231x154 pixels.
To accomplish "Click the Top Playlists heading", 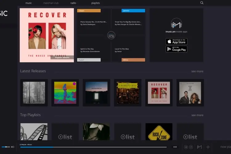I will 30,115.
